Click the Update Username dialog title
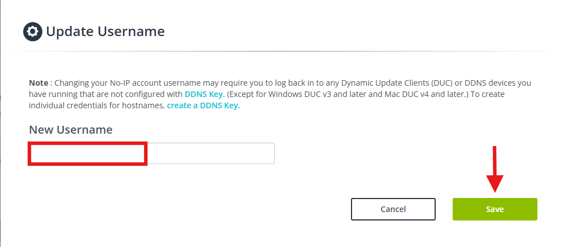The height and width of the screenshot is (247, 564). point(105,32)
